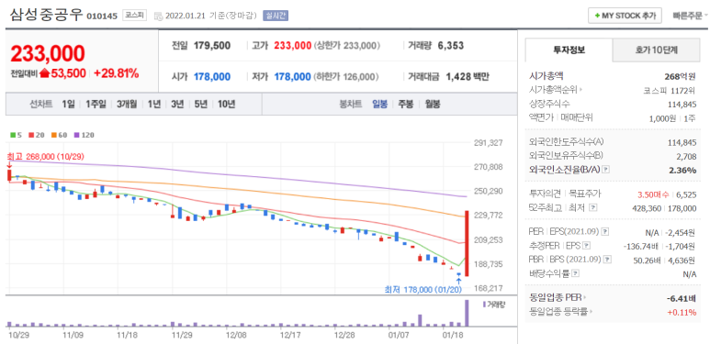Click the +29.81% change value
The image size is (710, 344).
click(x=117, y=73)
